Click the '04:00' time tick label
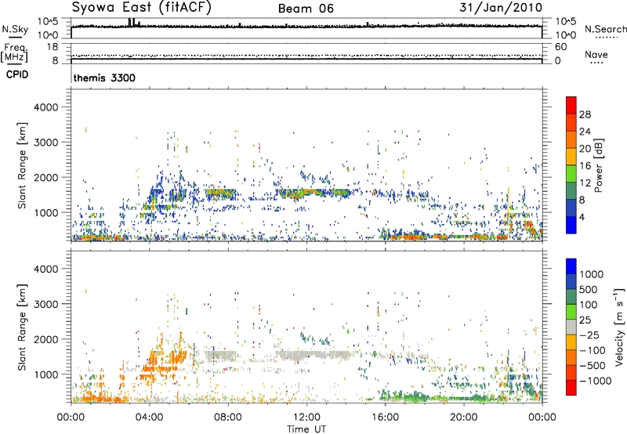Viewport: 627px width, 434px height. click(149, 418)
